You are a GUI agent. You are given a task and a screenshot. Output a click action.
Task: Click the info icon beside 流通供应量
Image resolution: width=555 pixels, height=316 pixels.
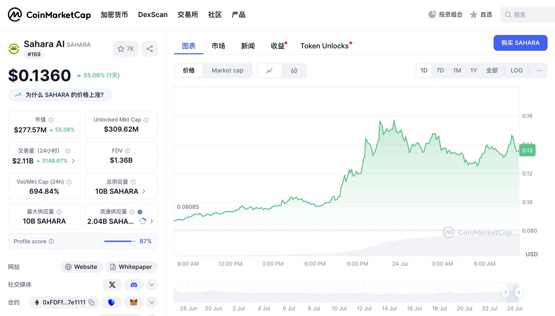[x=132, y=212]
